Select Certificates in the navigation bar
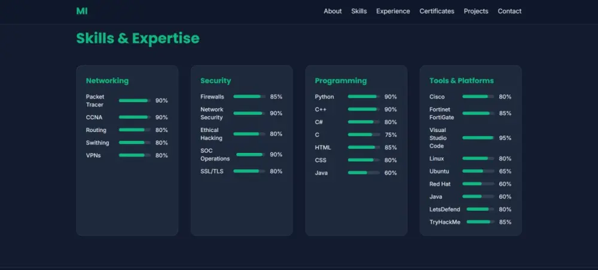598x270 pixels. (437, 11)
